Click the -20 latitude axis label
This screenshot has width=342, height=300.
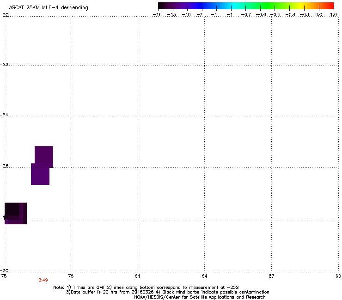click(4, 15)
